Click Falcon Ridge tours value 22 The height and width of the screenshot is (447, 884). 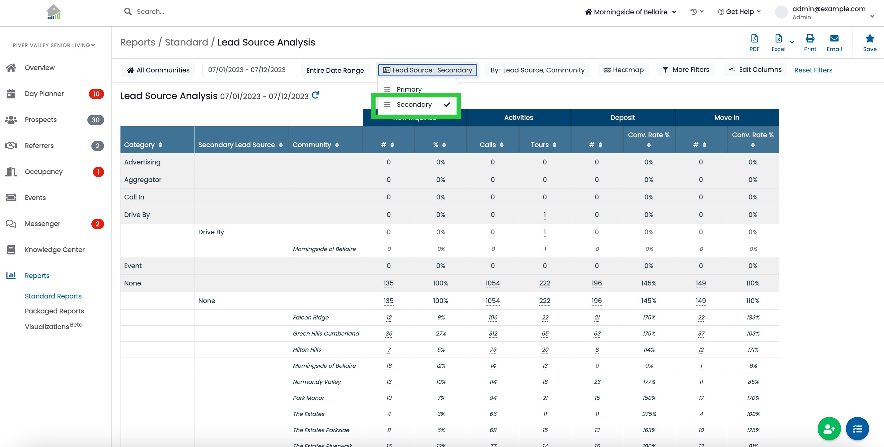pos(545,317)
